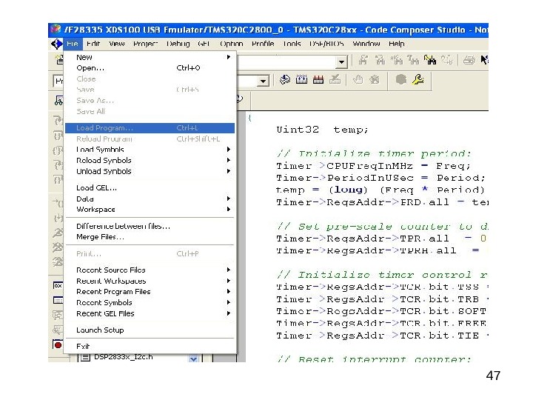Click the binoculars icon with question mark
The width and height of the screenshot is (533, 400).
pyautogui.click(x=413, y=60)
